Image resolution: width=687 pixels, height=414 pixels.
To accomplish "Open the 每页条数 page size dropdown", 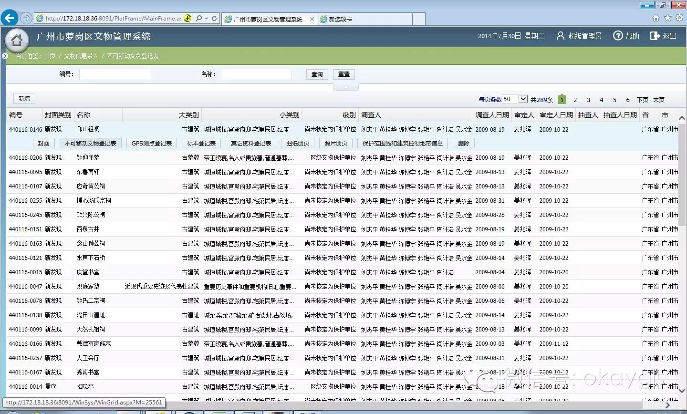I will pyautogui.click(x=523, y=99).
